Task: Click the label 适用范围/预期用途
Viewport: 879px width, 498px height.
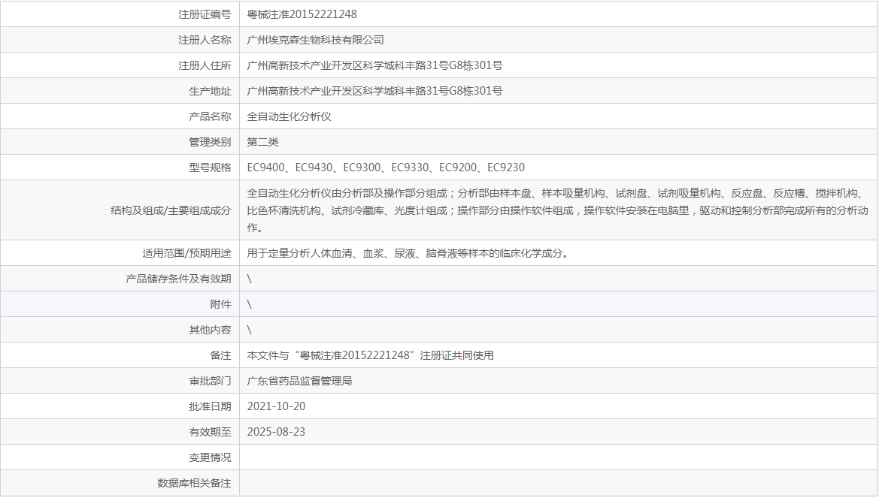Action: (186, 253)
